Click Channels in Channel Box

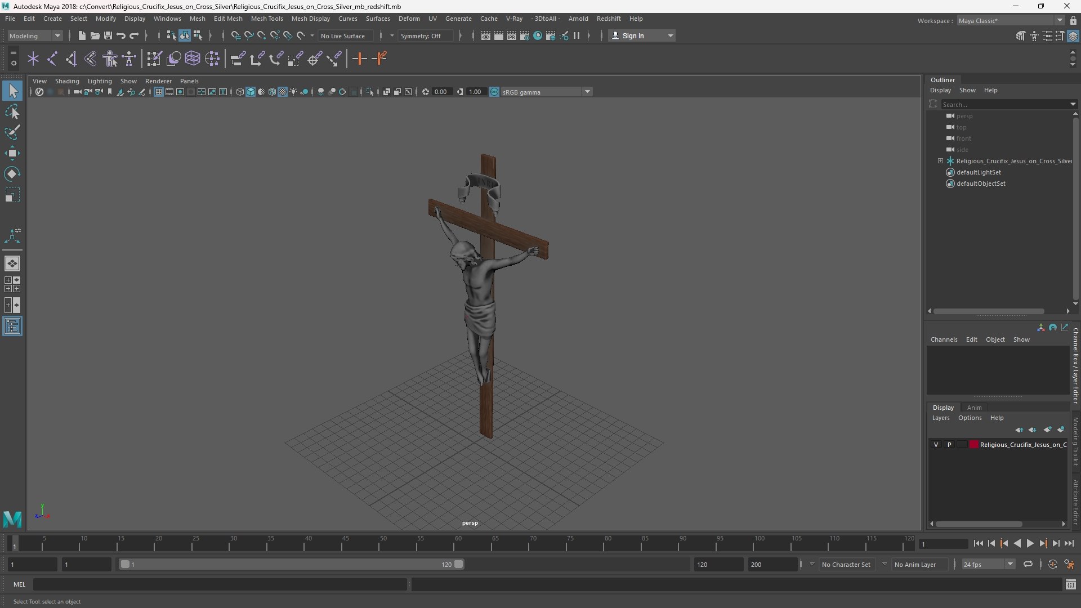click(x=944, y=339)
